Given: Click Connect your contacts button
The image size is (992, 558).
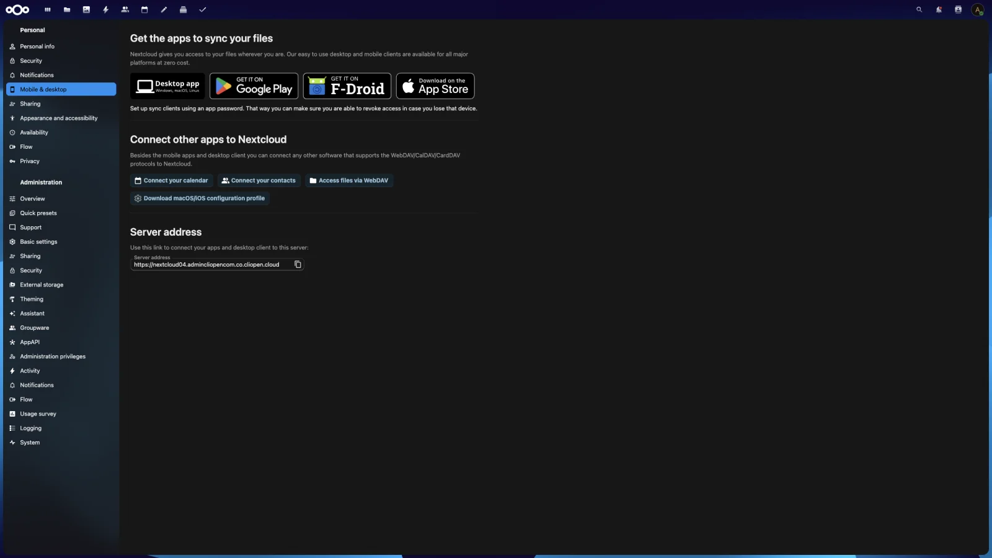Looking at the screenshot, I should (x=259, y=180).
